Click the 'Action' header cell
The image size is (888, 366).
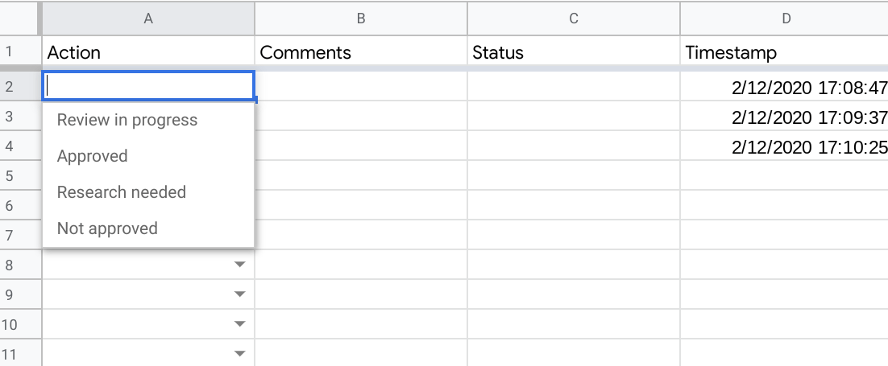click(x=148, y=53)
